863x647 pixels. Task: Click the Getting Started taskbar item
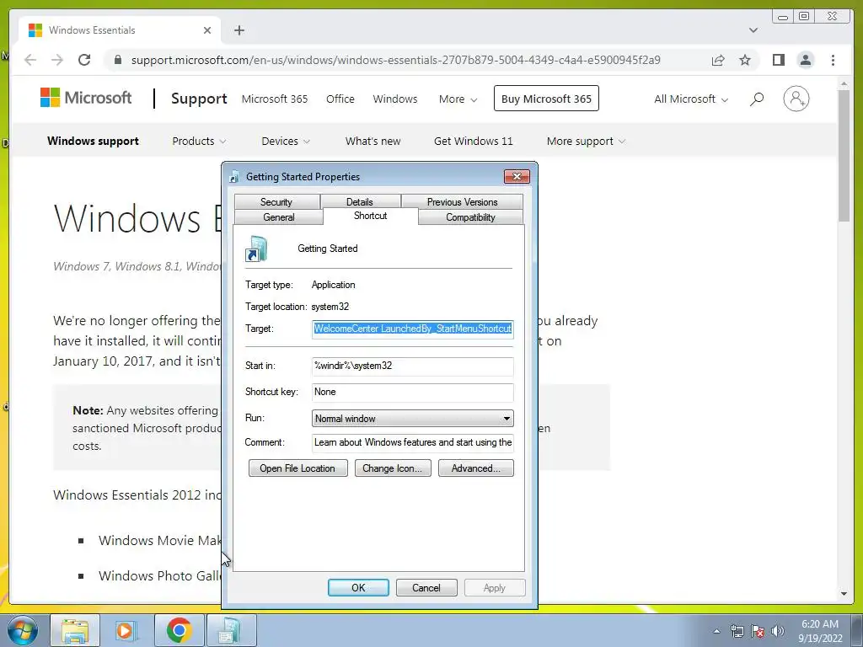click(231, 630)
